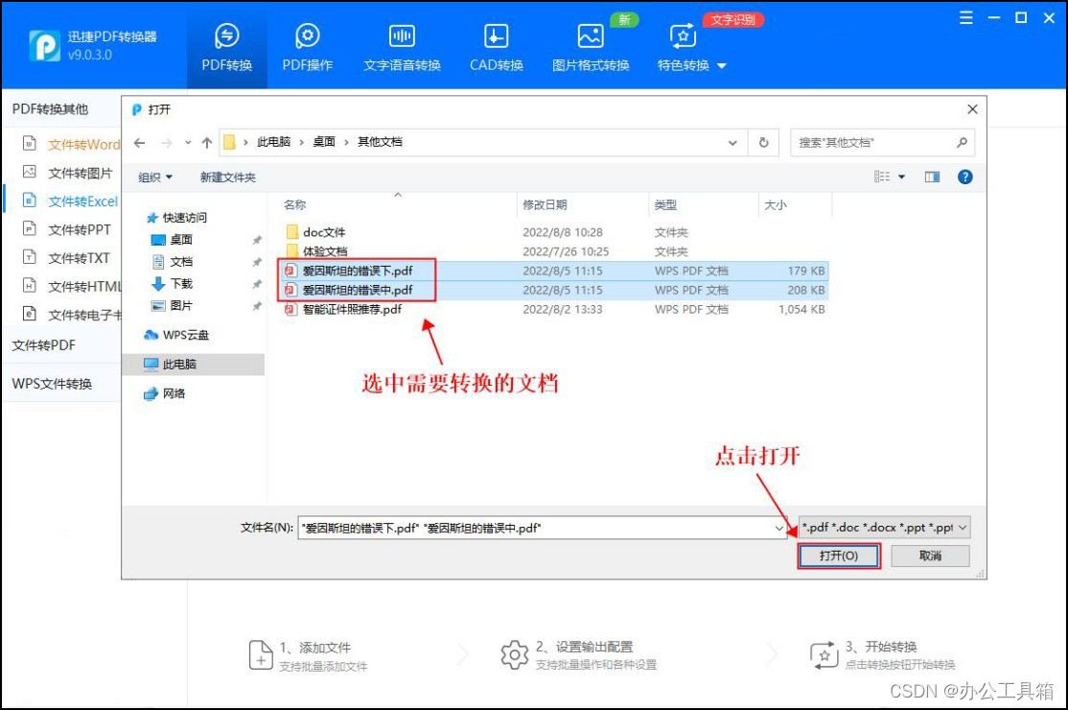Toggle the preview pane icon

pyautogui.click(x=933, y=177)
